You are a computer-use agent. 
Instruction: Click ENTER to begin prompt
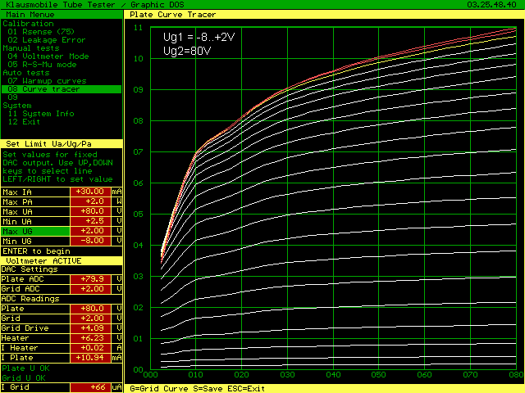(x=36, y=251)
